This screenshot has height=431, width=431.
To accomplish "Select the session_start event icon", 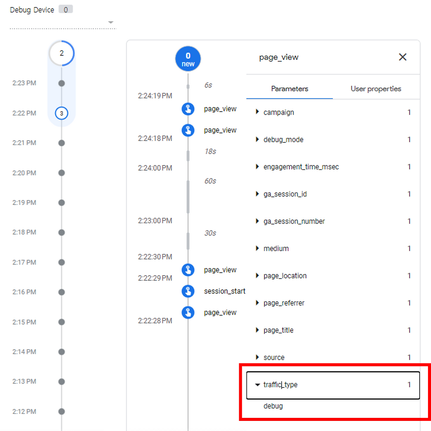I will click(x=188, y=291).
